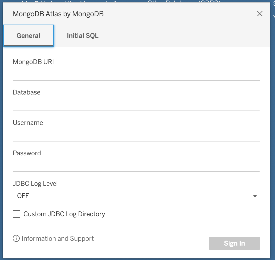The height and width of the screenshot is (260, 275).
Task: Open the Information and Support link
Action: click(x=58, y=239)
